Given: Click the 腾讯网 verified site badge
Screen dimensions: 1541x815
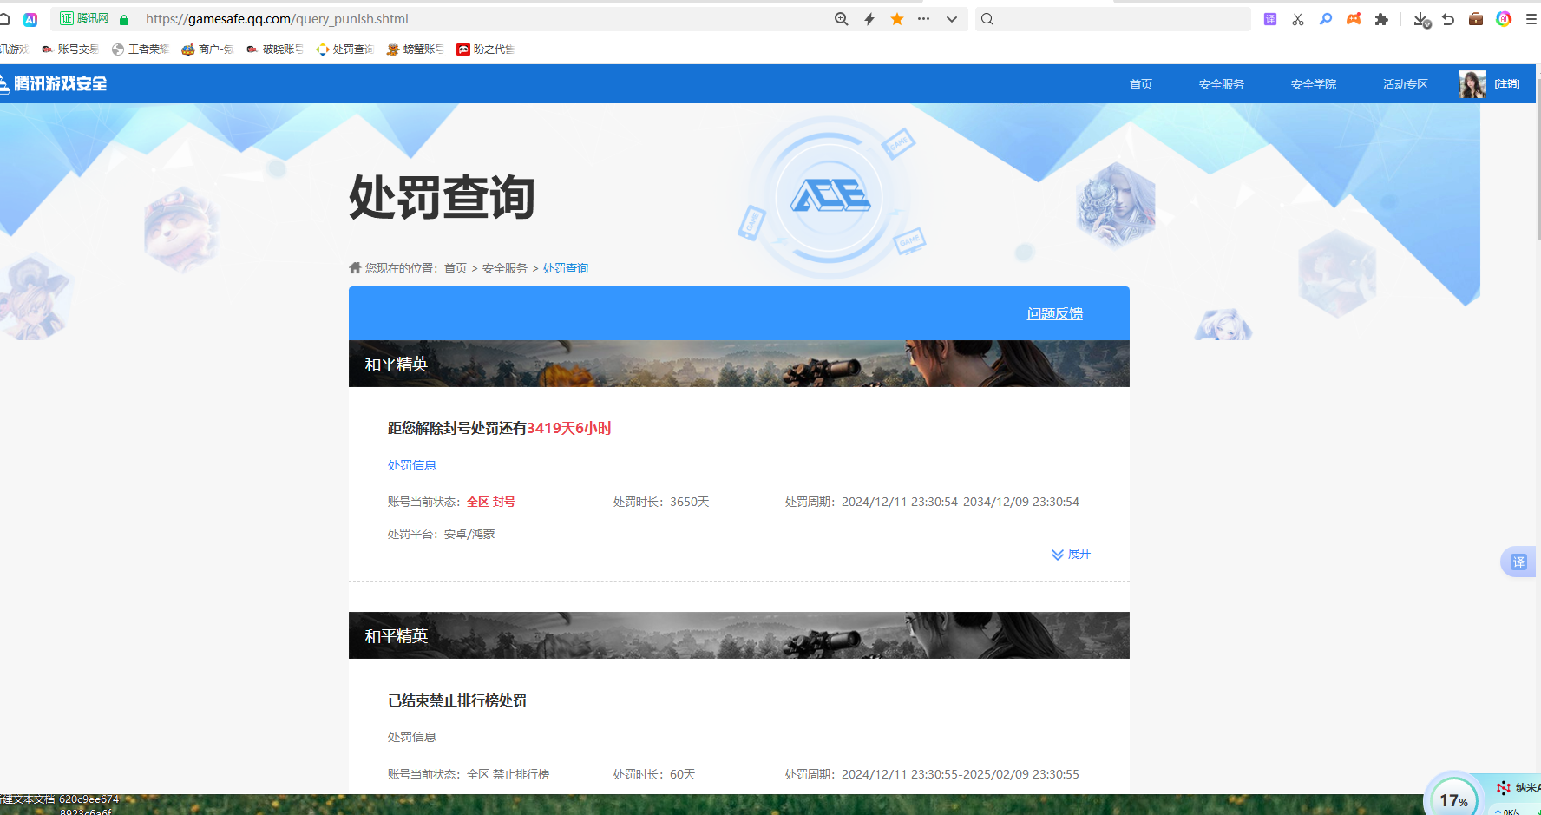Looking at the screenshot, I should coord(84,18).
